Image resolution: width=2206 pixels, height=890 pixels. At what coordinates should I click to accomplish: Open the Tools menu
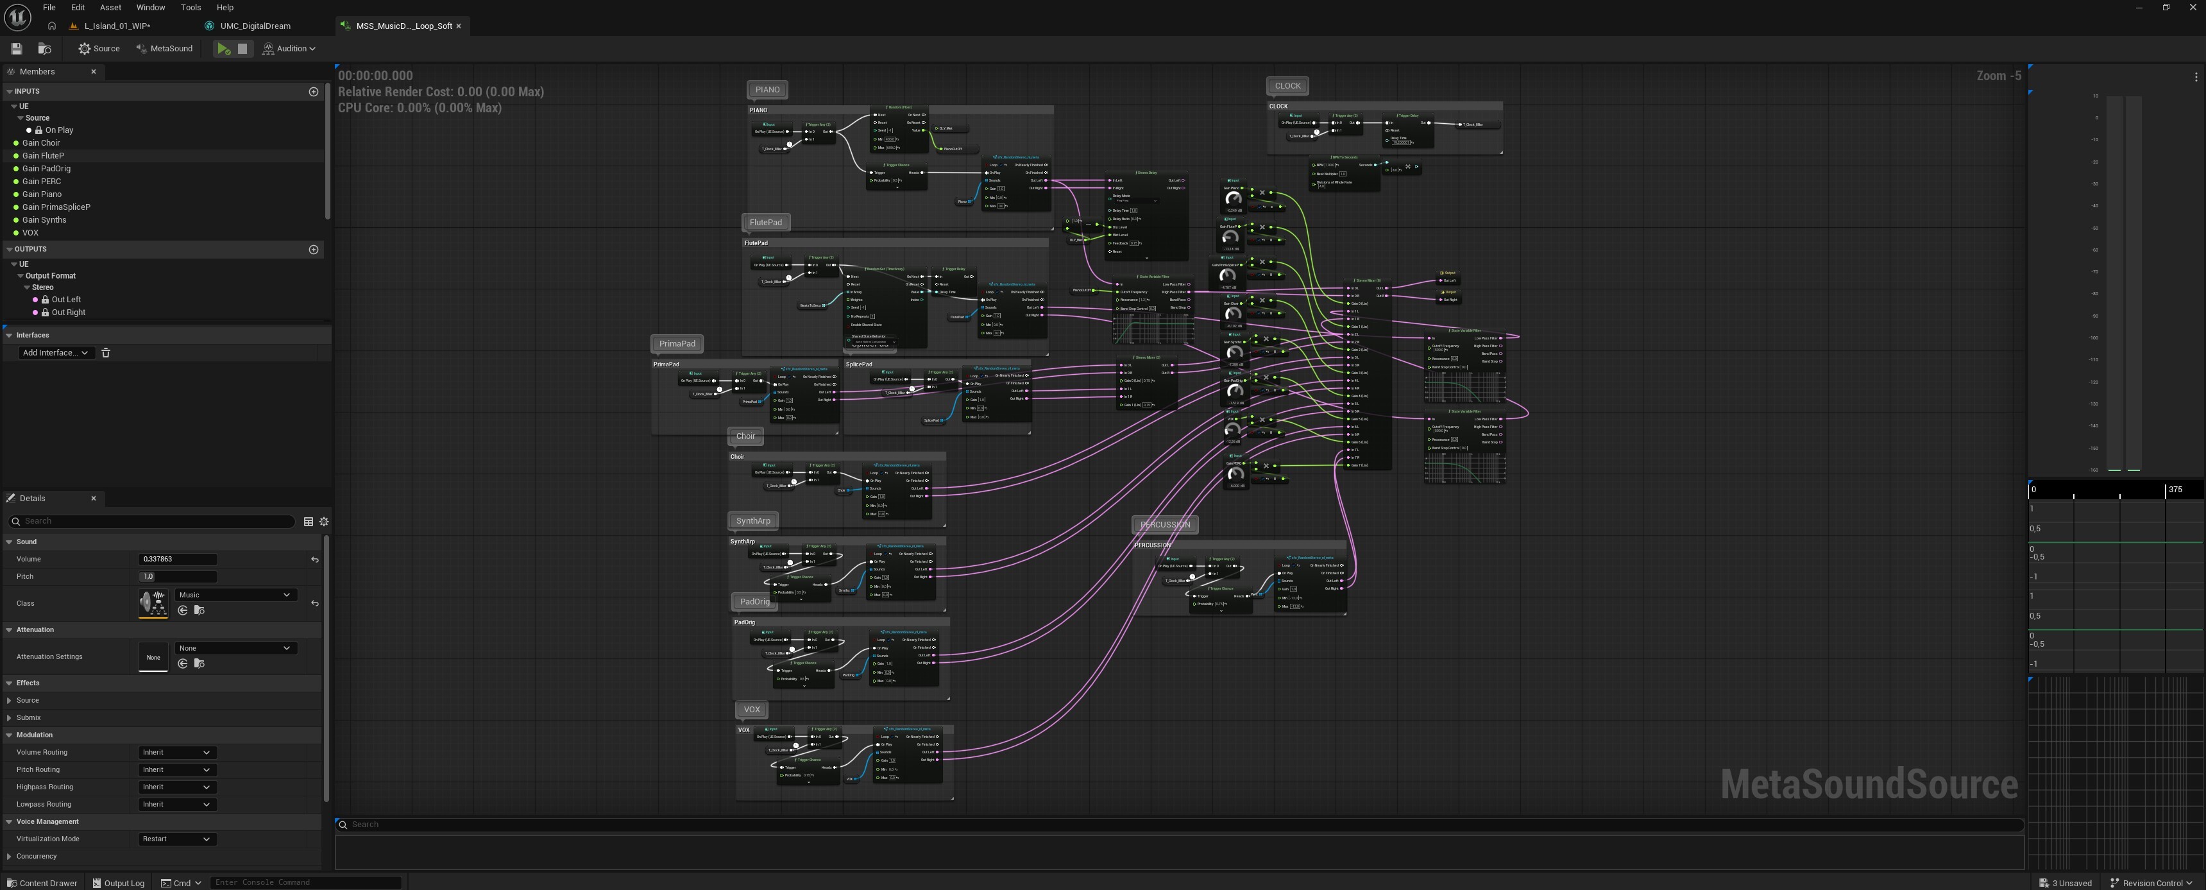191,8
